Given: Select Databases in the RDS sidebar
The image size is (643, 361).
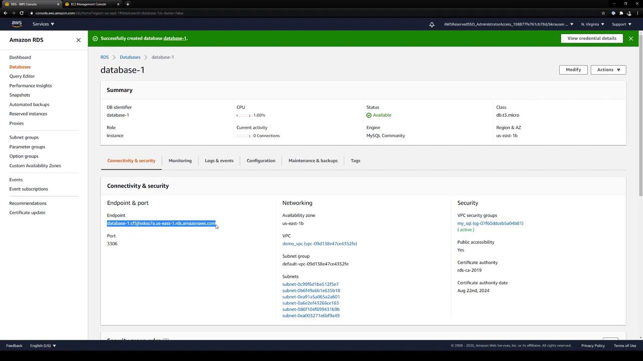Looking at the screenshot, I should tap(20, 67).
